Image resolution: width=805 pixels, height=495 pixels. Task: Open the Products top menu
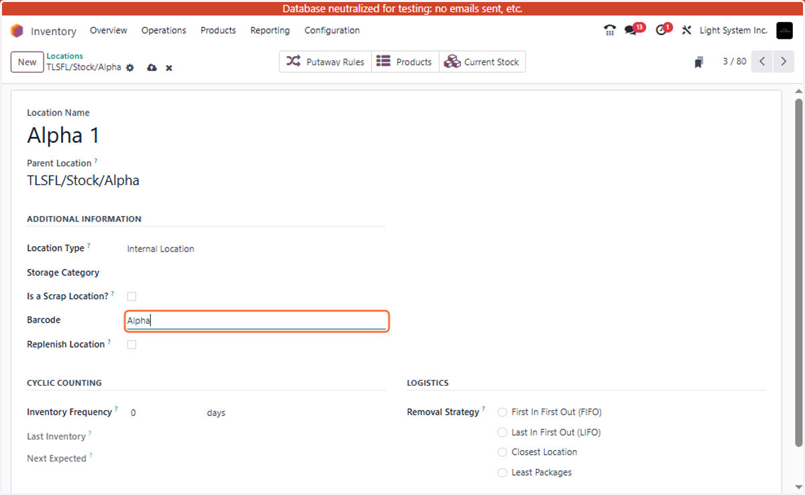click(218, 30)
